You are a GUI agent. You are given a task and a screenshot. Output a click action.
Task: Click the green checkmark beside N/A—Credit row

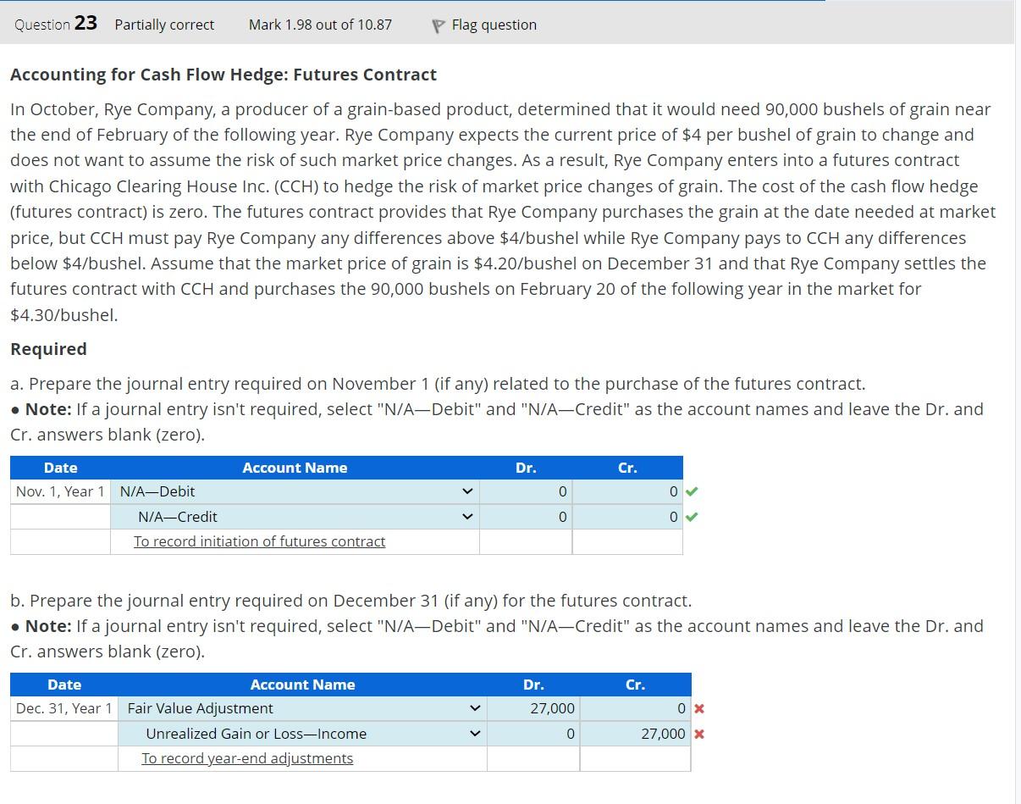point(693,516)
